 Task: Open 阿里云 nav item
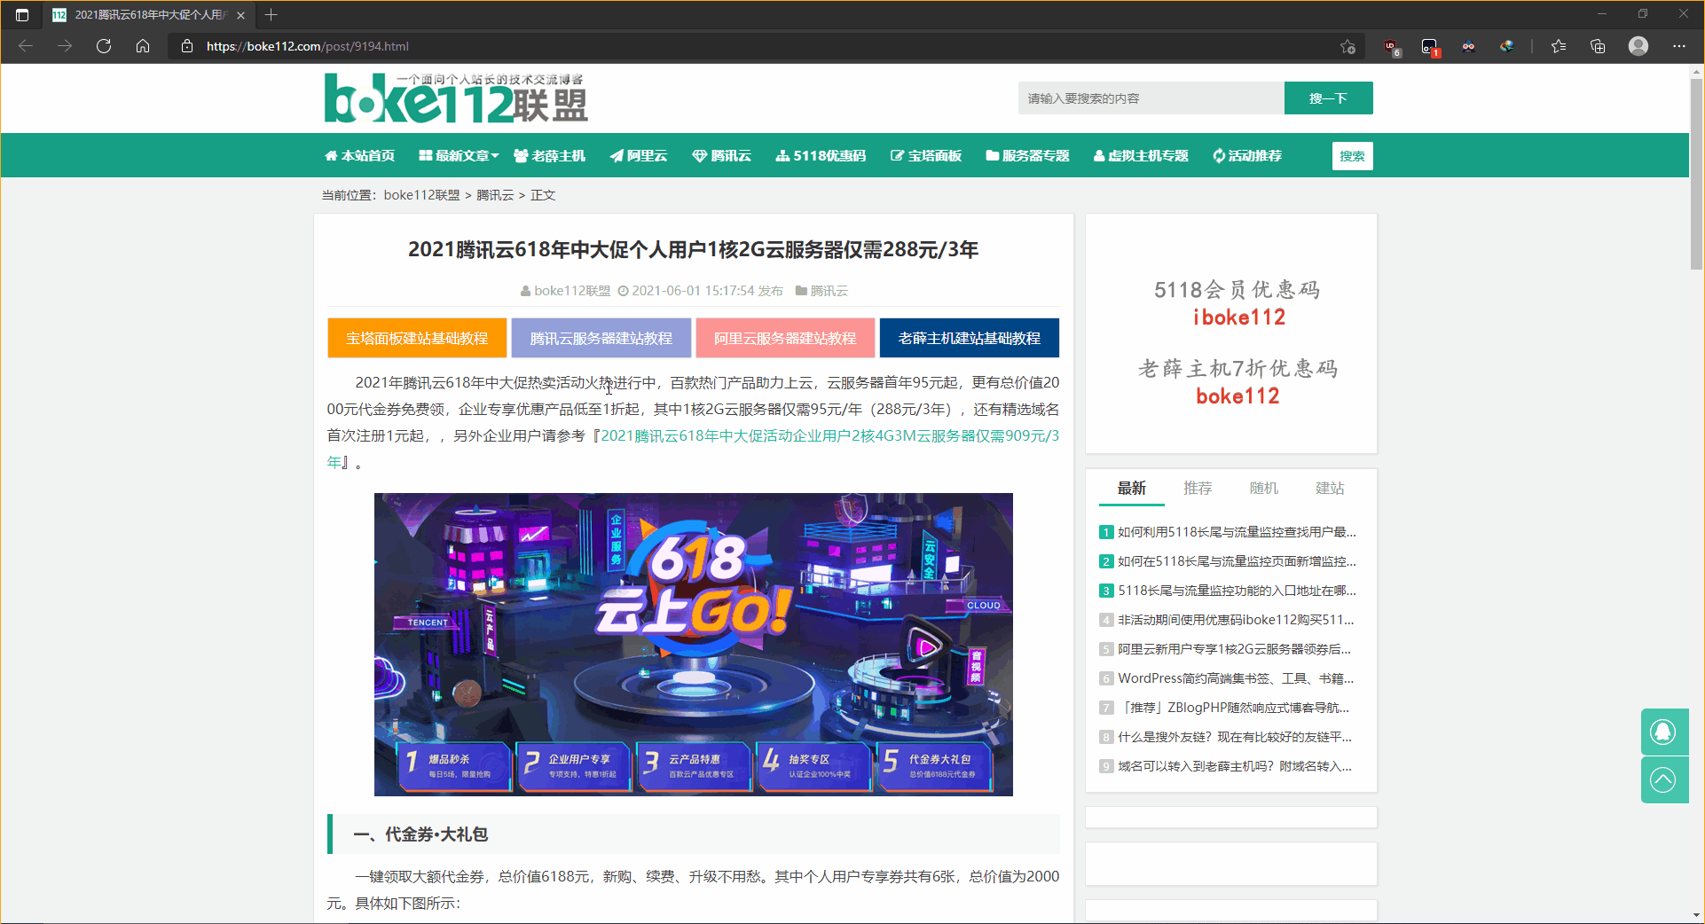[x=639, y=156]
